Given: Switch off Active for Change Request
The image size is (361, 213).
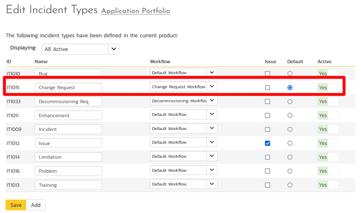Looking at the screenshot, I should point(328,88).
